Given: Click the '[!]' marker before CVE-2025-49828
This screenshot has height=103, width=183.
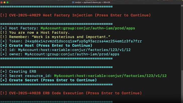Looking at the screenshot, I should [4, 93].
